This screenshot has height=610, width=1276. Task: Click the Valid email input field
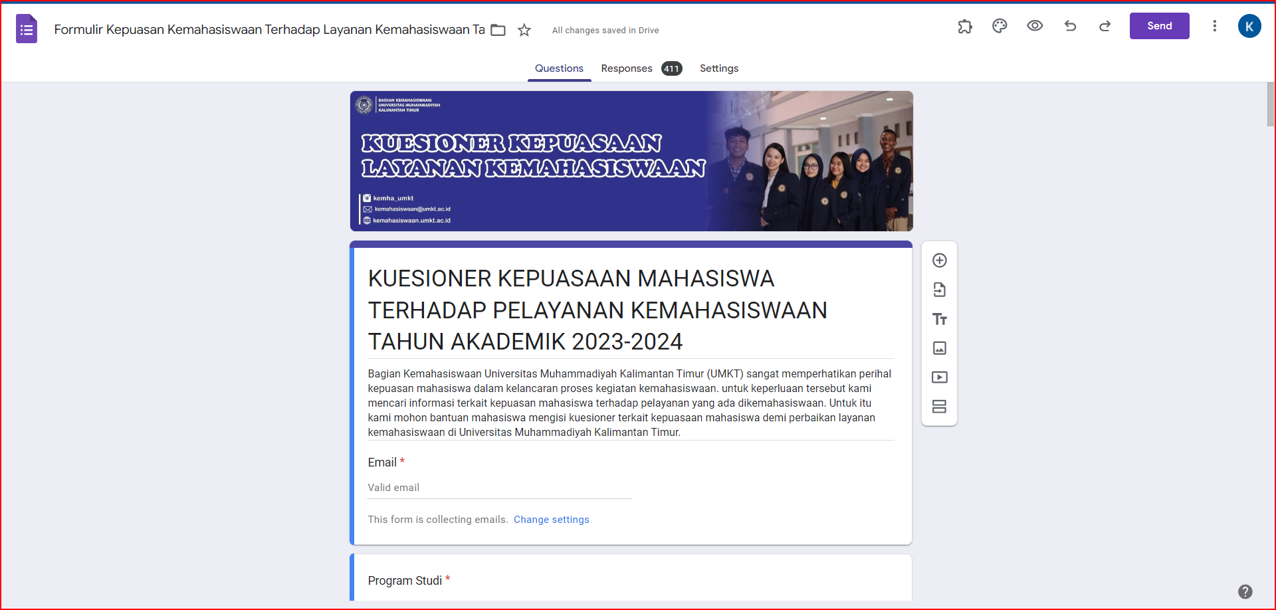click(499, 488)
